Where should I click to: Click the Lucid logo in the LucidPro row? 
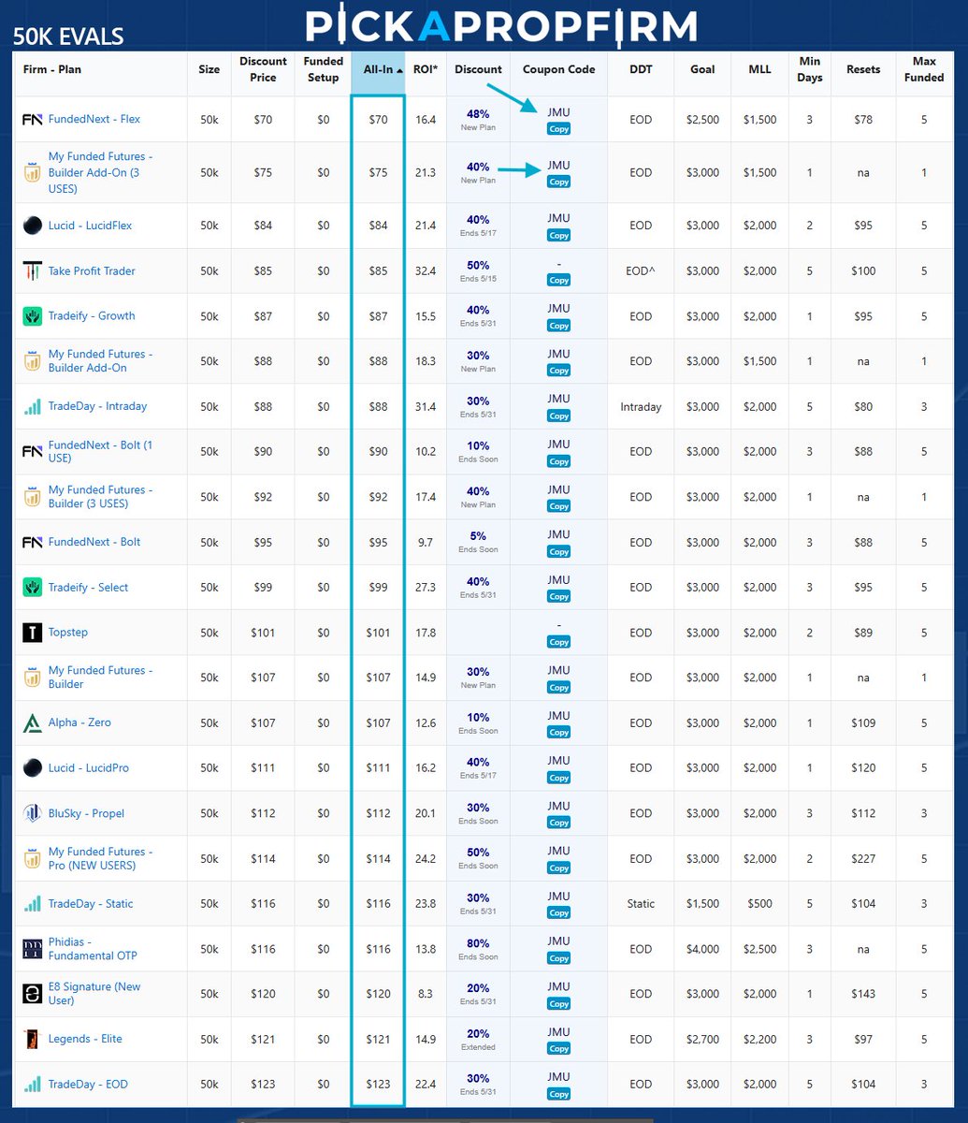[x=32, y=768]
